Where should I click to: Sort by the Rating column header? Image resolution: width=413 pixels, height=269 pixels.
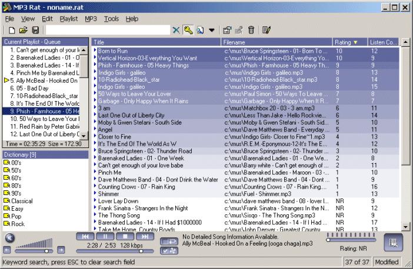[350, 42]
